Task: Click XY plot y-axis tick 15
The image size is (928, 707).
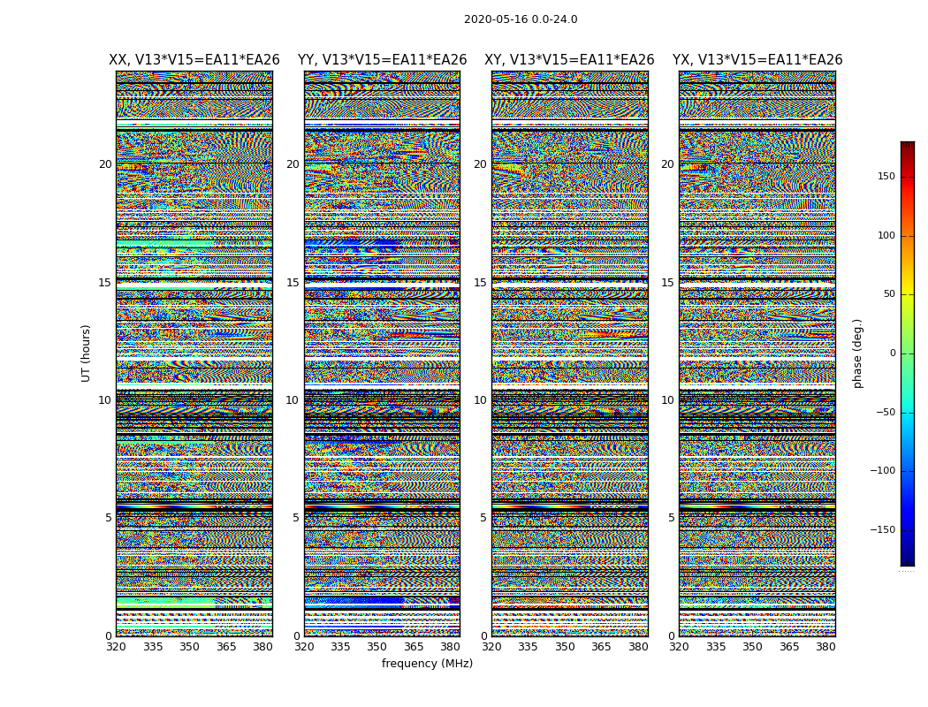Action: (481, 283)
